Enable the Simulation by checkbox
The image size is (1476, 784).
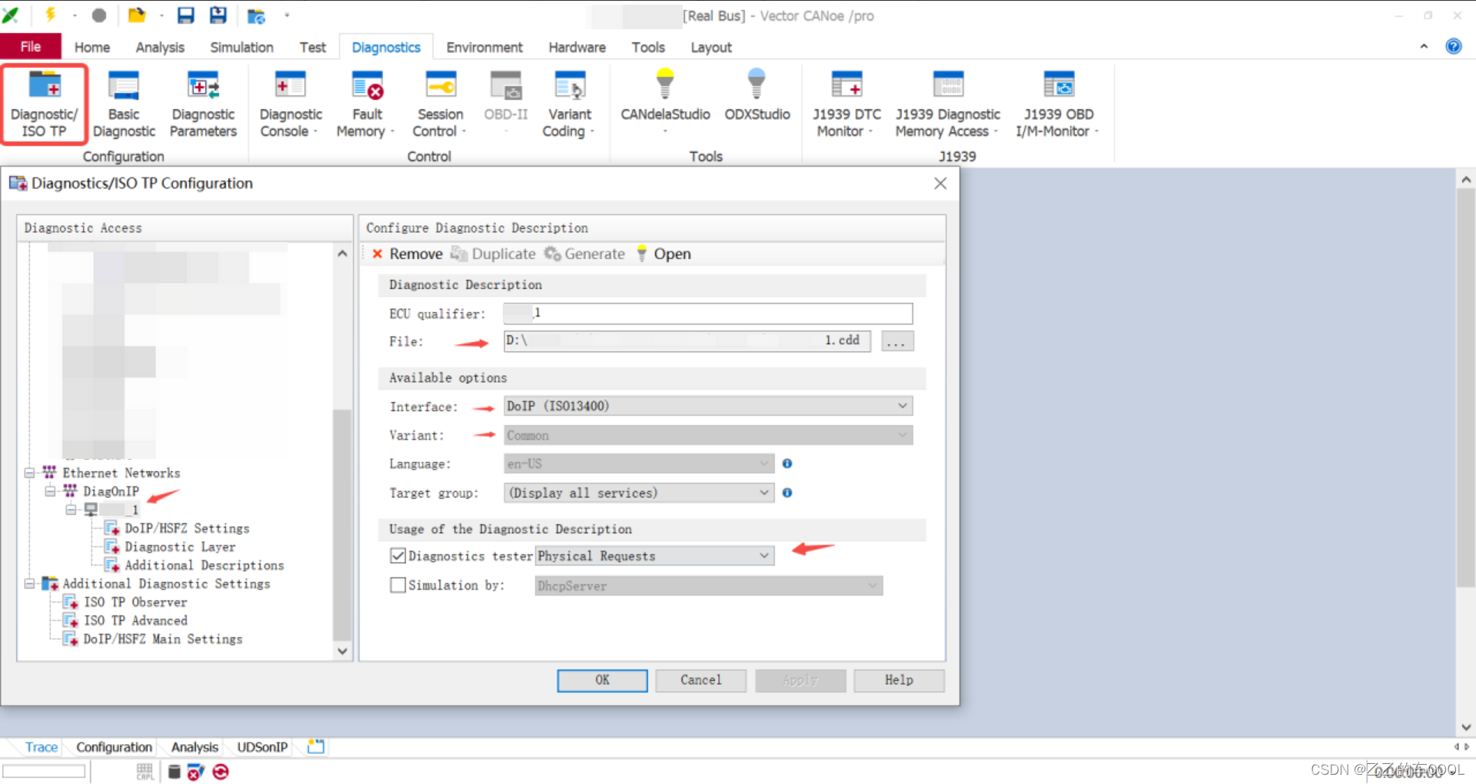point(398,585)
